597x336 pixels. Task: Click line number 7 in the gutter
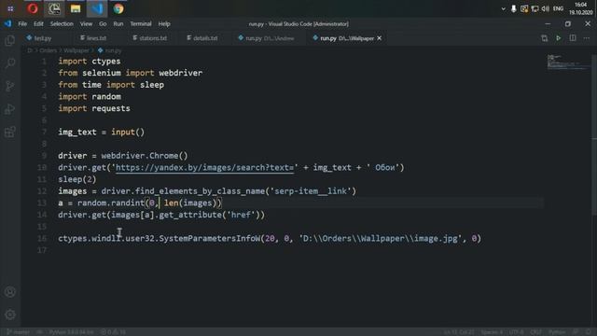pos(44,133)
